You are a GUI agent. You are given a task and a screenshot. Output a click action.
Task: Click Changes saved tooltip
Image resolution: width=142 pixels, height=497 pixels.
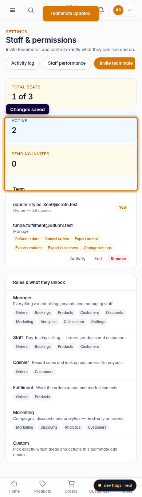[28, 109]
